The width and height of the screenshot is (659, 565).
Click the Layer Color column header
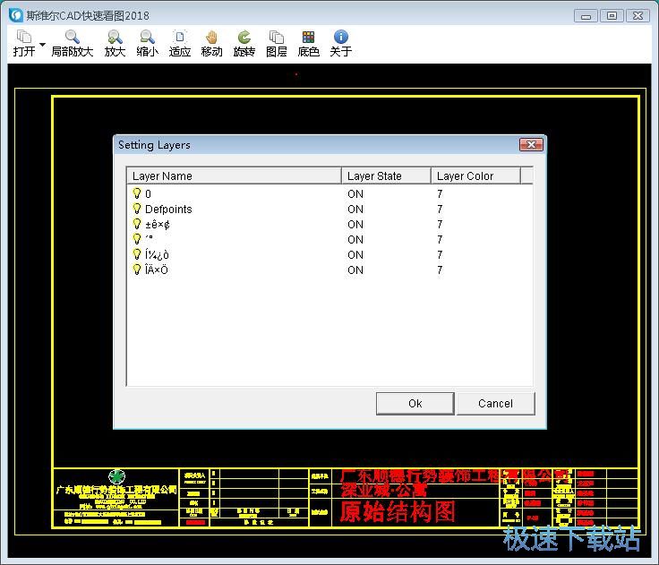(475, 176)
